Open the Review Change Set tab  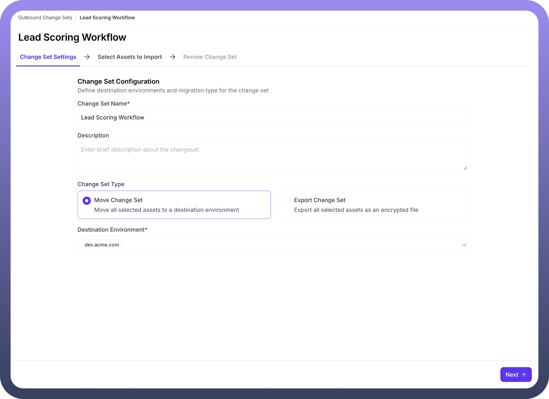(210, 57)
